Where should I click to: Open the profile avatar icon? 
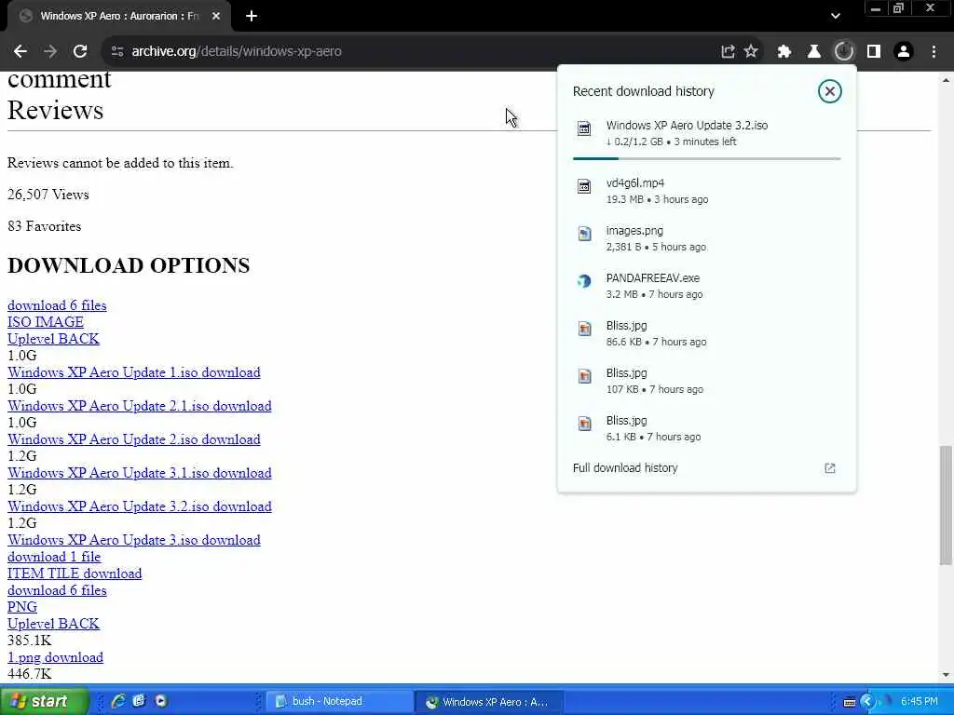click(x=904, y=52)
